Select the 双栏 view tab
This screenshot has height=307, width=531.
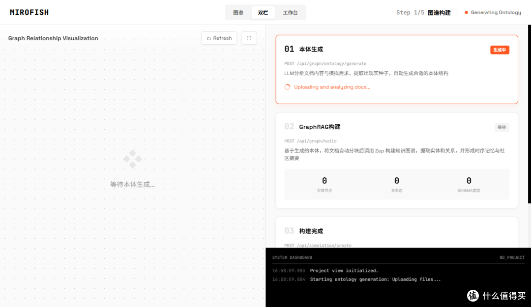click(x=263, y=12)
